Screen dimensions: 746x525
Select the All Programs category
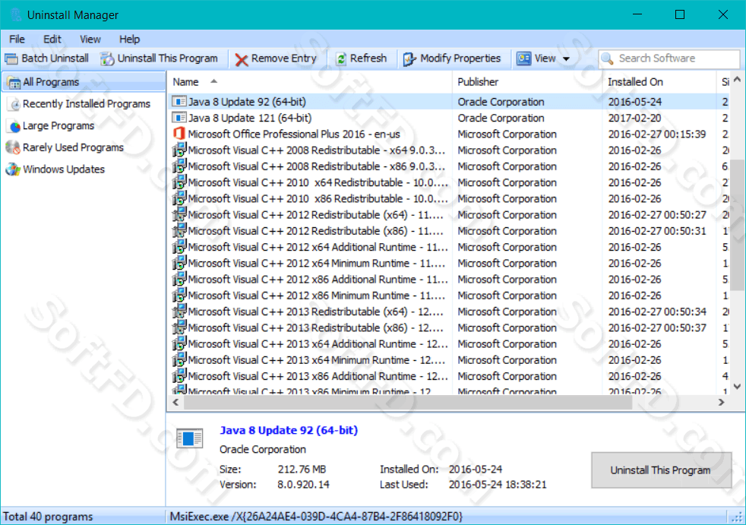pyautogui.click(x=84, y=82)
